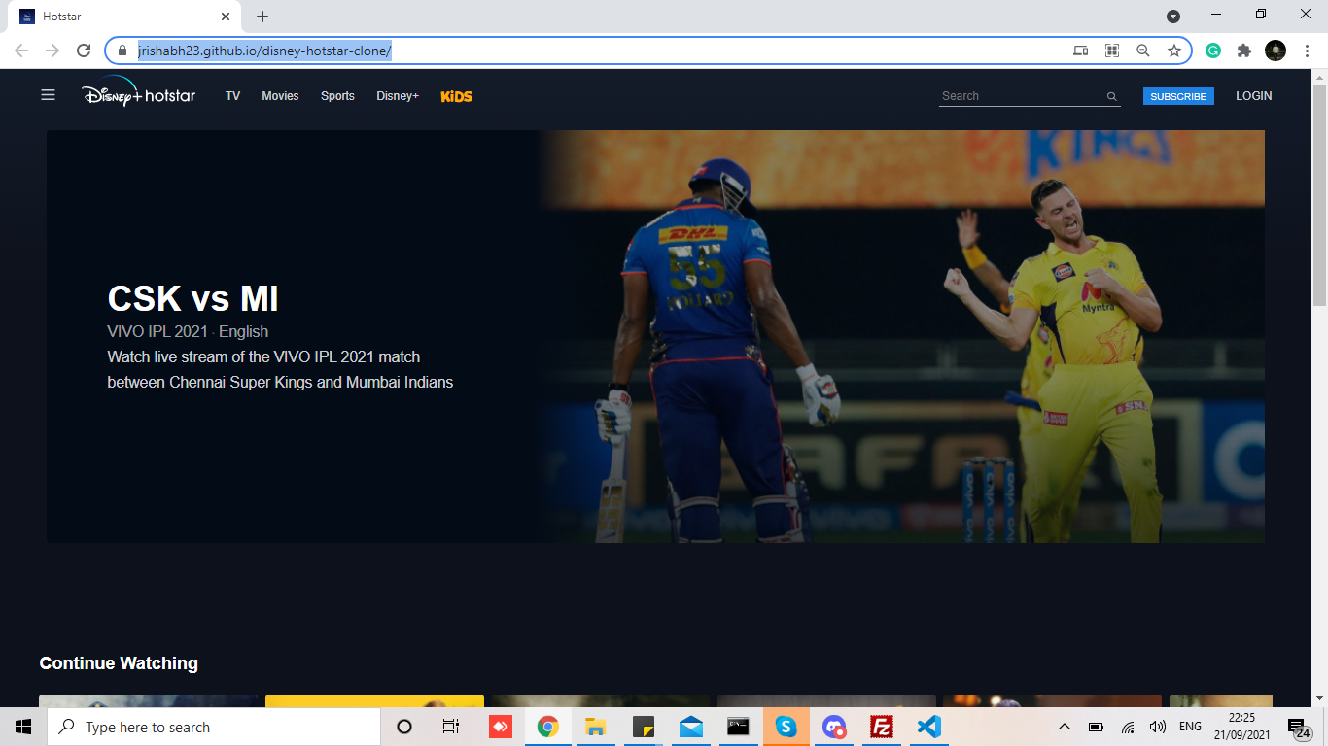The image size is (1328, 746).
Task: Click the QR code icon in the address bar
Action: pos(1111,49)
